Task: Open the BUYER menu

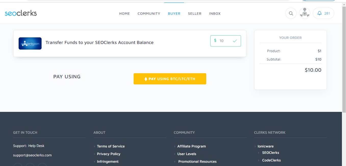Action: [174, 13]
